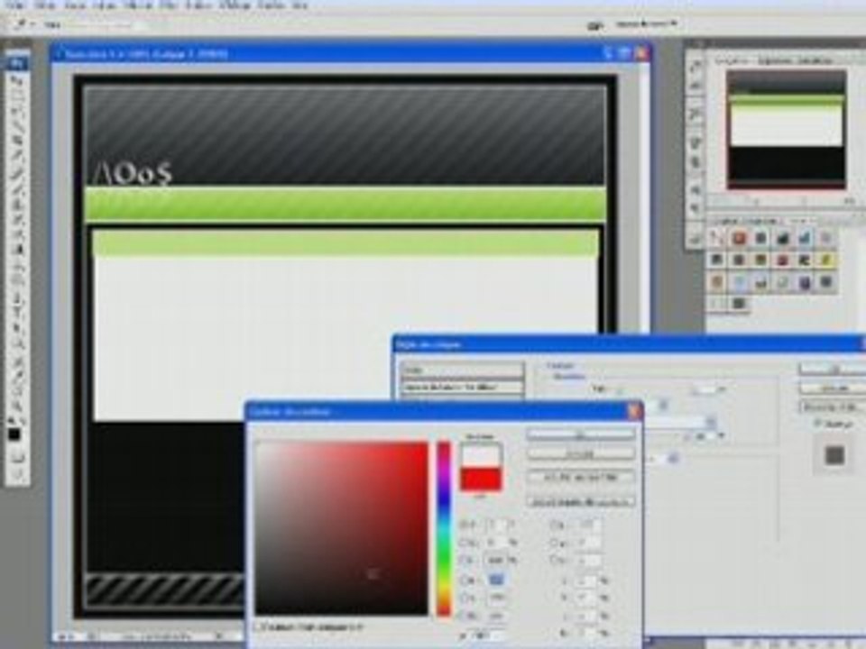866x649 pixels.
Task: Switch to the Info tab
Action: coord(815,60)
